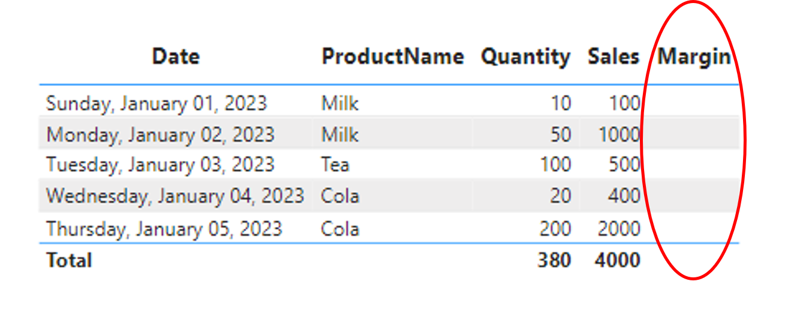
Task: Select the Milk cell in the January 01 row
Action: [339, 103]
